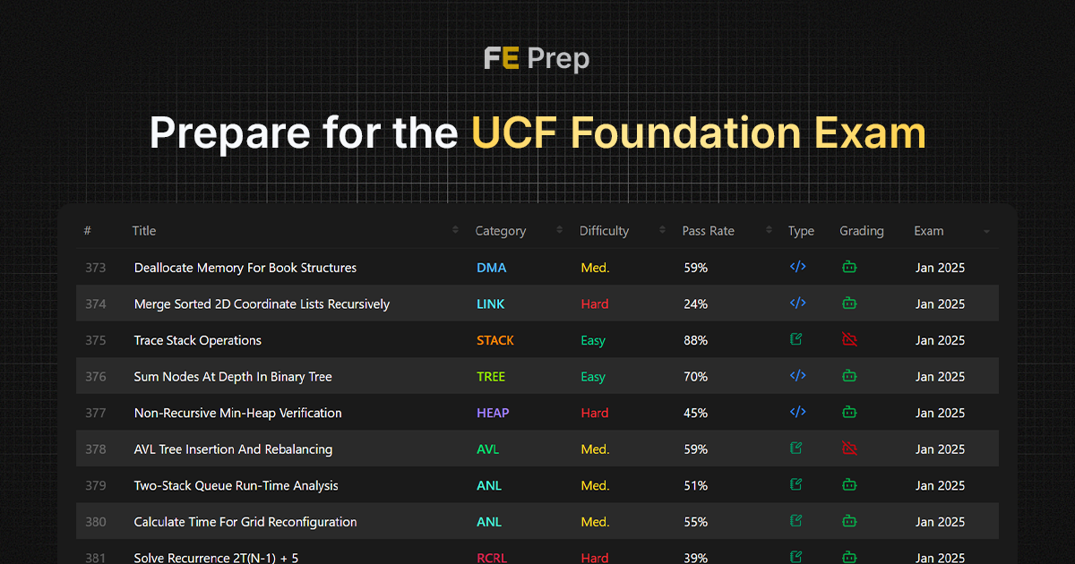The height and width of the screenshot is (564, 1075).
Task: Click Exam column sort arrow
Action: click(986, 232)
